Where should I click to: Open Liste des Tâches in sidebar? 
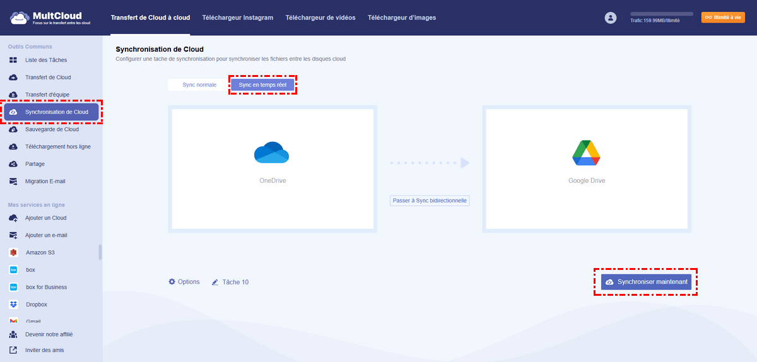46,60
